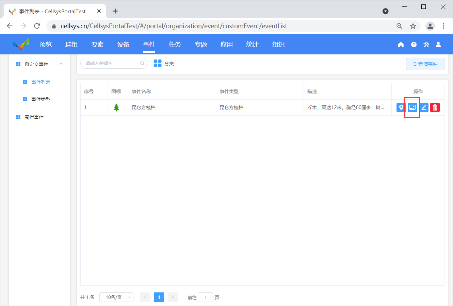Open the 应用 menu
This screenshot has width=453, height=306.
pos(227,45)
